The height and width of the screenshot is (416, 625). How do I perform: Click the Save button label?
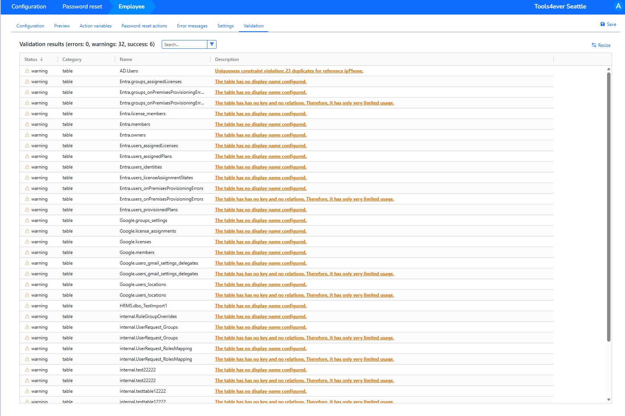(x=611, y=24)
